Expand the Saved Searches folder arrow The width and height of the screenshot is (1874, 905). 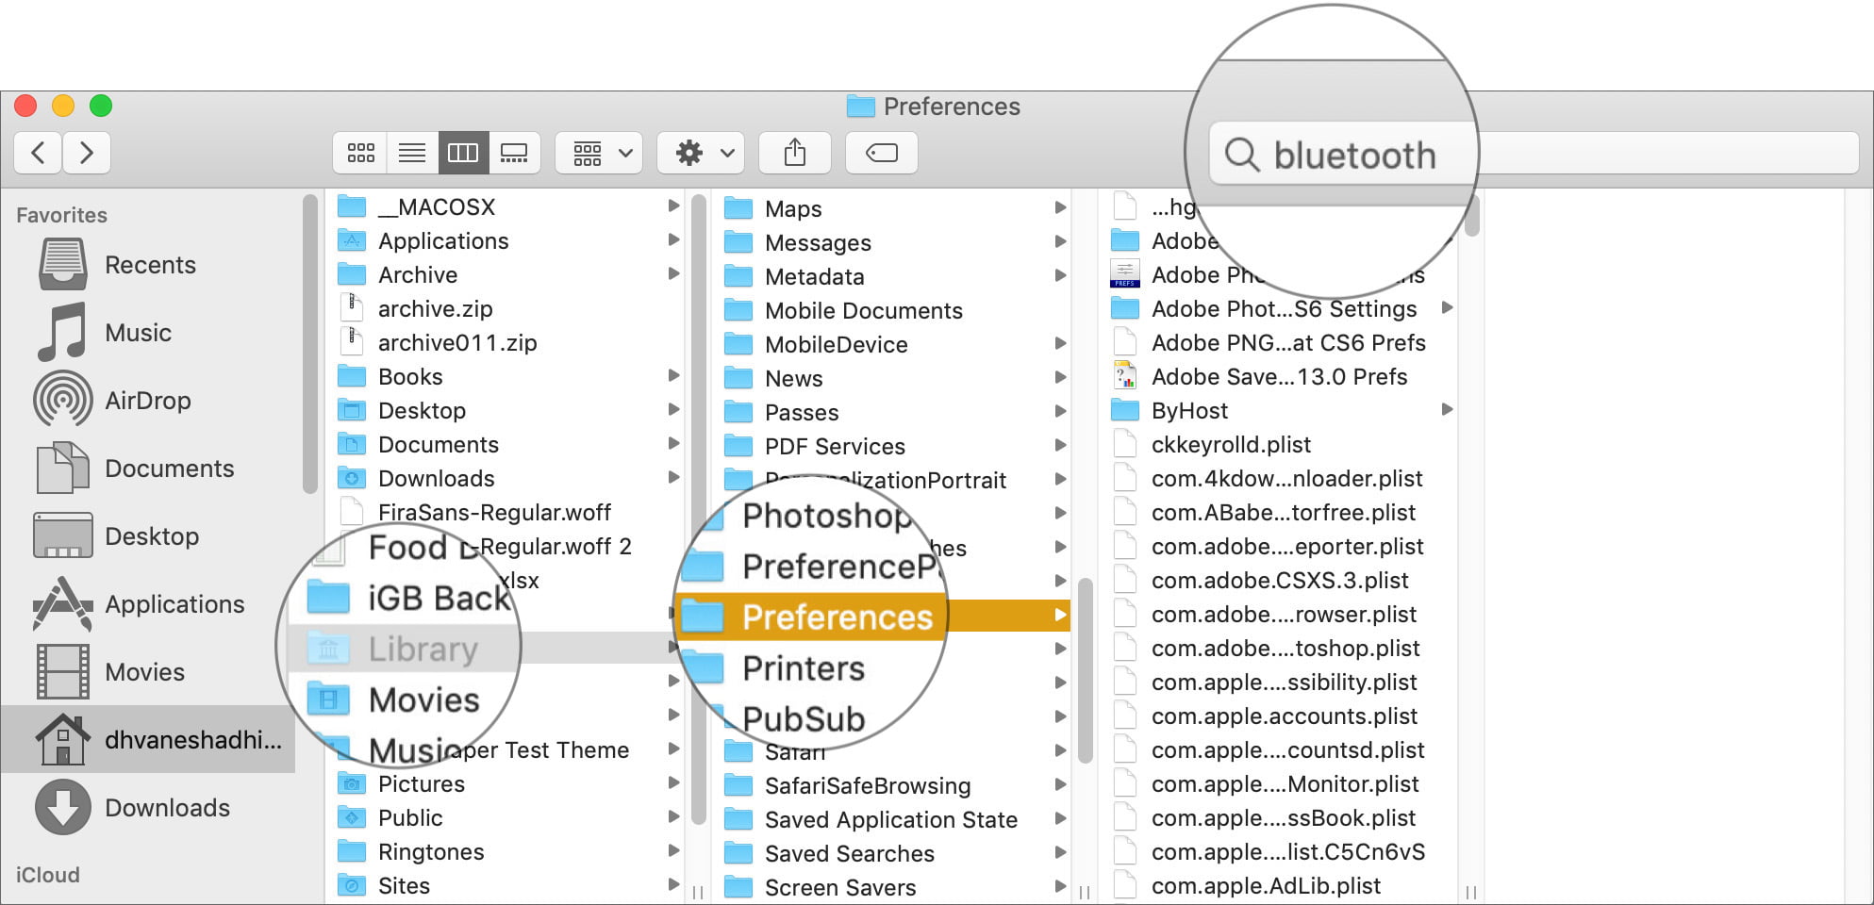click(1060, 852)
